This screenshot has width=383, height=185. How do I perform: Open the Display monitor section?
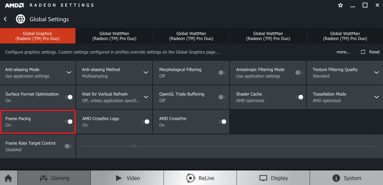(x=273, y=178)
